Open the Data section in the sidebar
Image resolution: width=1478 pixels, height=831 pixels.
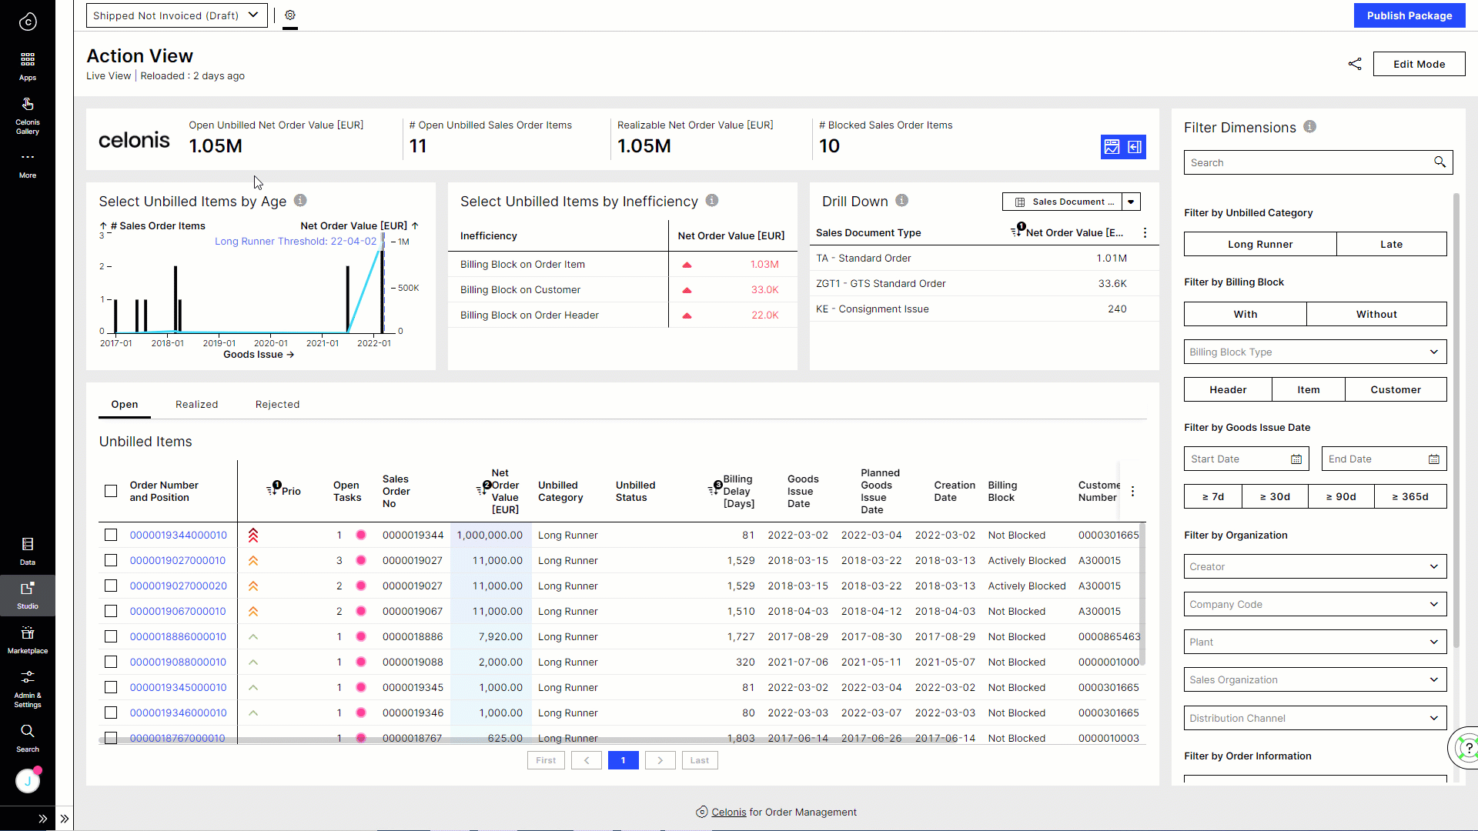(x=28, y=549)
